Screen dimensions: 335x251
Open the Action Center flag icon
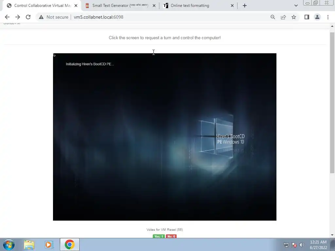pos(294,245)
